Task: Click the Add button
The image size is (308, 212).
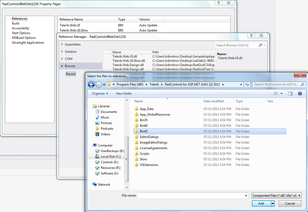Action: (261, 203)
